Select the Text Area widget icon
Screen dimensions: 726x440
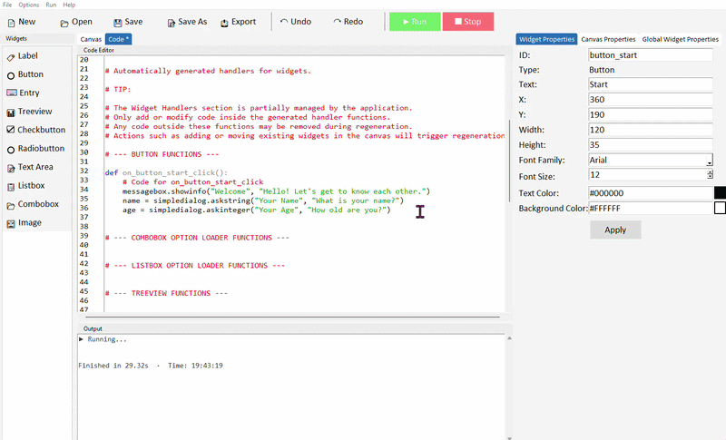coord(11,168)
